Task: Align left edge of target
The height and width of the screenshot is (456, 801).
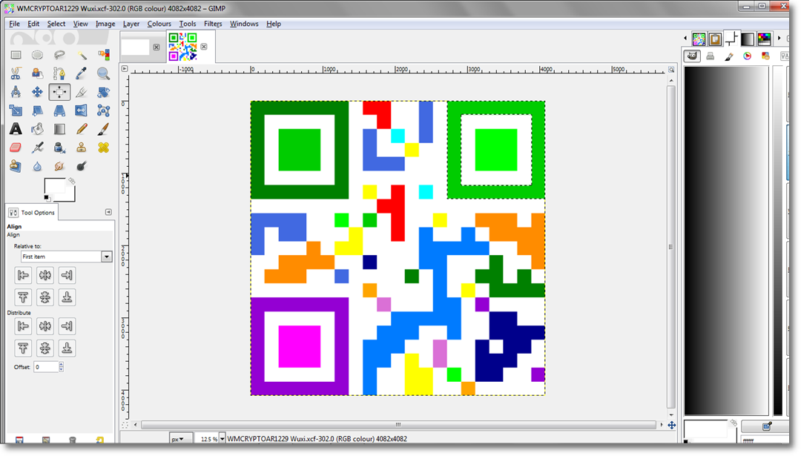Action: pyautogui.click(x=23, y=275)
